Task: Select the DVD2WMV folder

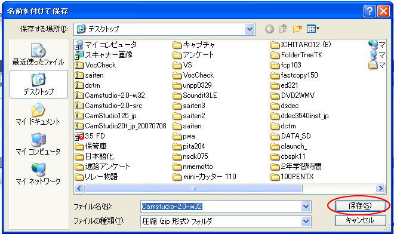Action: (293, 96)
